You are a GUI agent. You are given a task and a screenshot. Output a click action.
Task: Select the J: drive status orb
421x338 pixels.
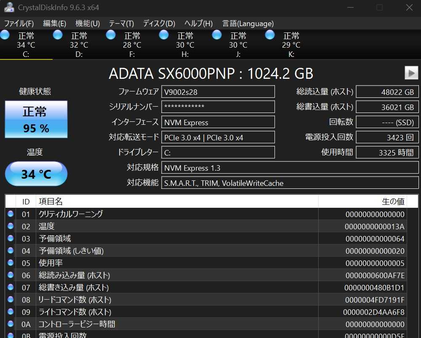pyautogui.click(x=217, y=35)
